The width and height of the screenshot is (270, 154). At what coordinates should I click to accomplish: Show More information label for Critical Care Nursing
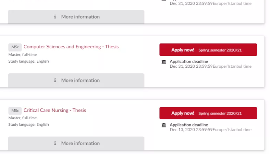(x=80, y=143)
